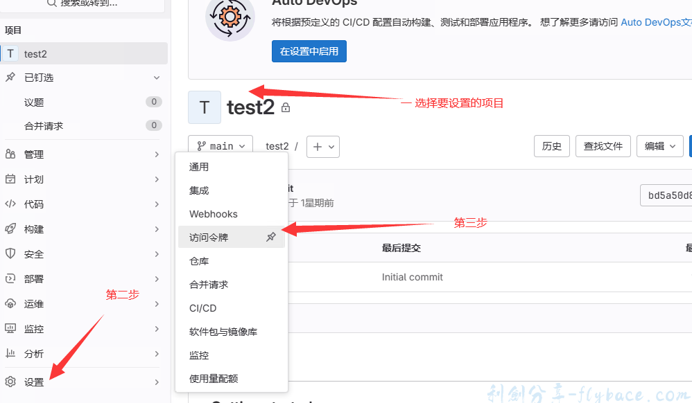The image size is (692, 403).
Task: Click the 安全 shield icon
Action: 10,253
